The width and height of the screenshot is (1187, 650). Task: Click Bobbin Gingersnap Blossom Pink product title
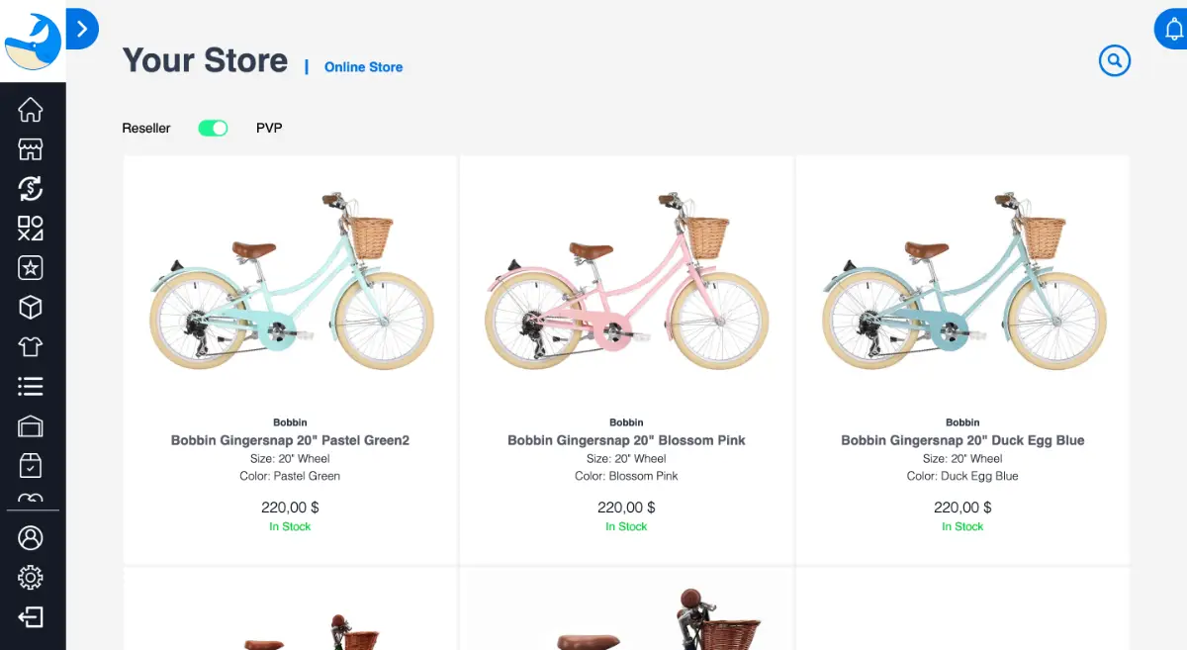point(626,440)
